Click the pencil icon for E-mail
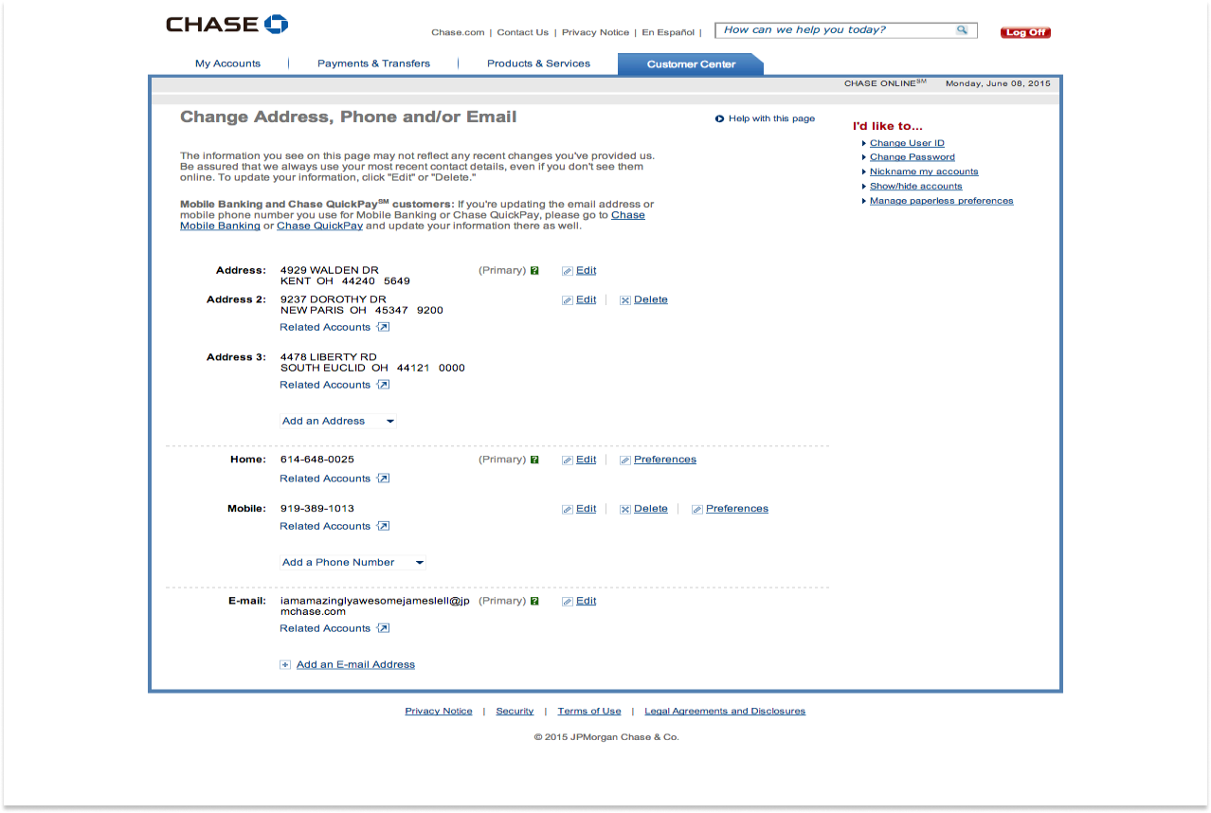 [567, 602]
